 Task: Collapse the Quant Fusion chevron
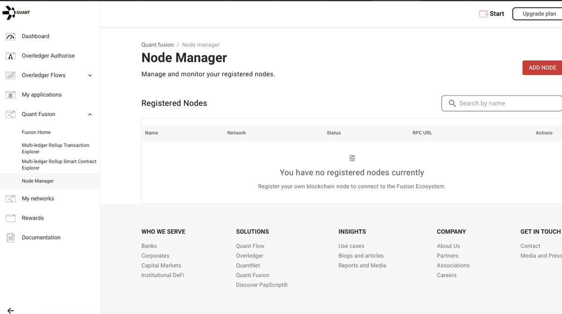[90, 114]
